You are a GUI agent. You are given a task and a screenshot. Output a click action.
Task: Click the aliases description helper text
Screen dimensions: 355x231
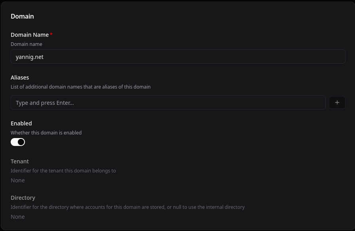[81, 87]
